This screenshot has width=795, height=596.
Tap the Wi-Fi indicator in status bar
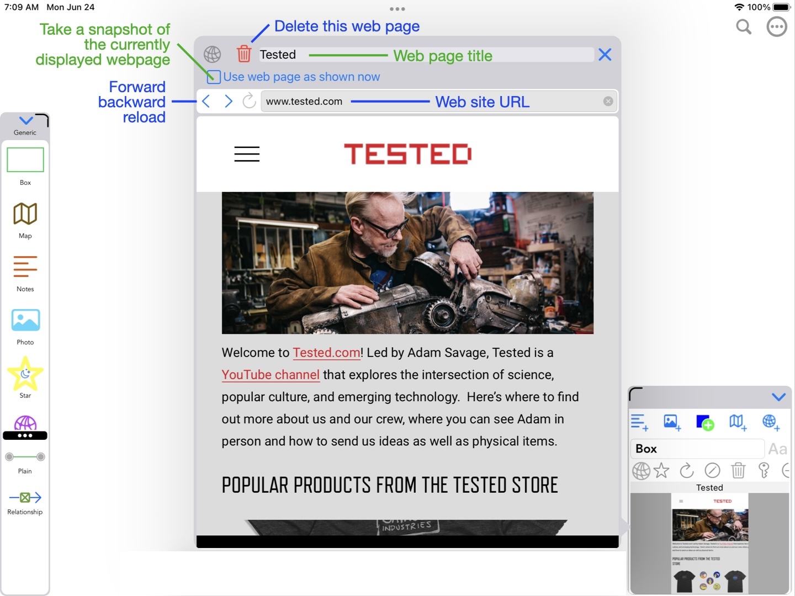[739, 7]
